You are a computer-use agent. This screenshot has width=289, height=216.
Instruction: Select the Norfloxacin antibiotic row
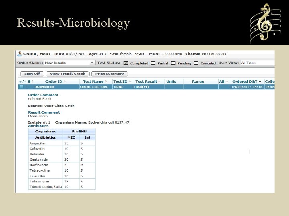point(62,165)
